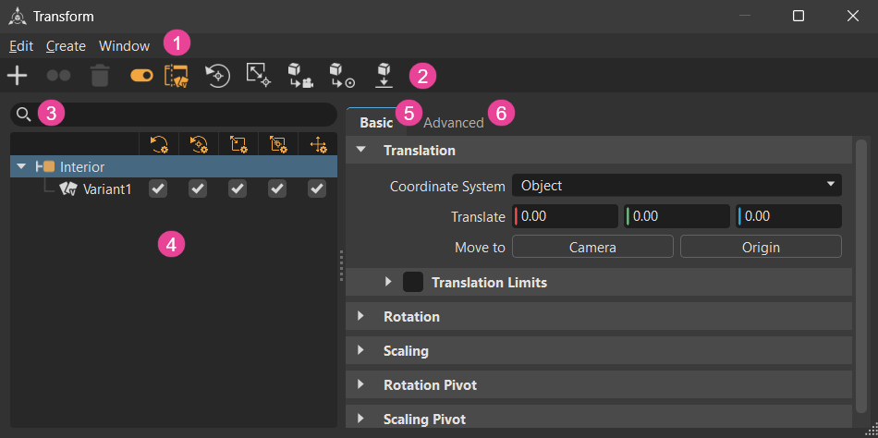
Task: Click the move-to-camera cube icon in toolbar
Action: (x=300, y=76)
